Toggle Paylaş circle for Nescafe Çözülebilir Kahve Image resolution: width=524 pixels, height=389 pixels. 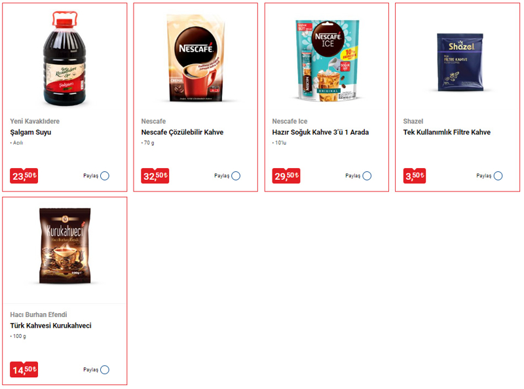(236, 176)
